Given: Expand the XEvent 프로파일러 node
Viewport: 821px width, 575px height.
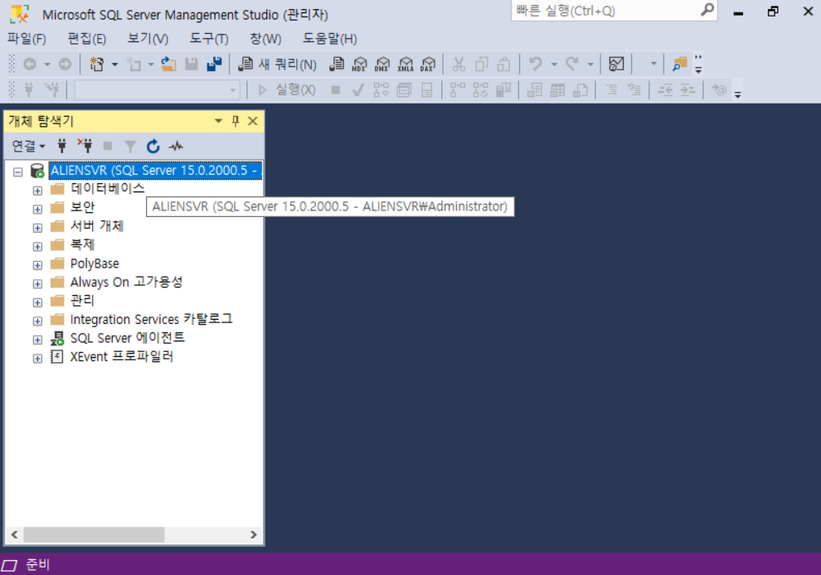Looking at the screenshot, I should click(x=37, y=359).
